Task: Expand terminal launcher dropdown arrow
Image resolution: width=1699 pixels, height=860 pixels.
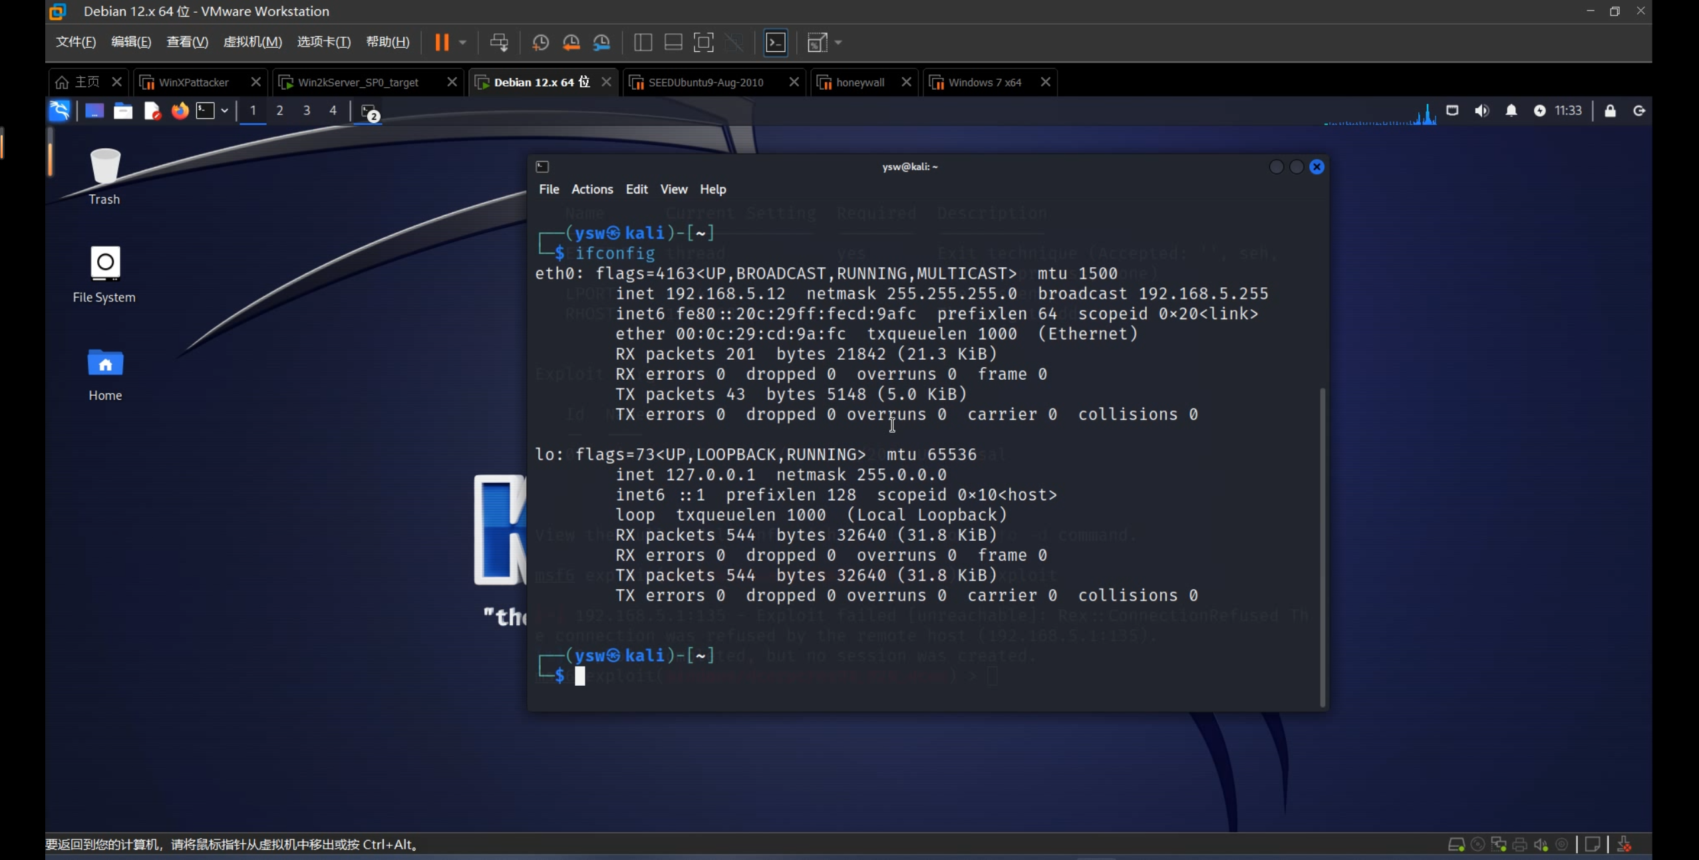Action: tap(225, 110)
